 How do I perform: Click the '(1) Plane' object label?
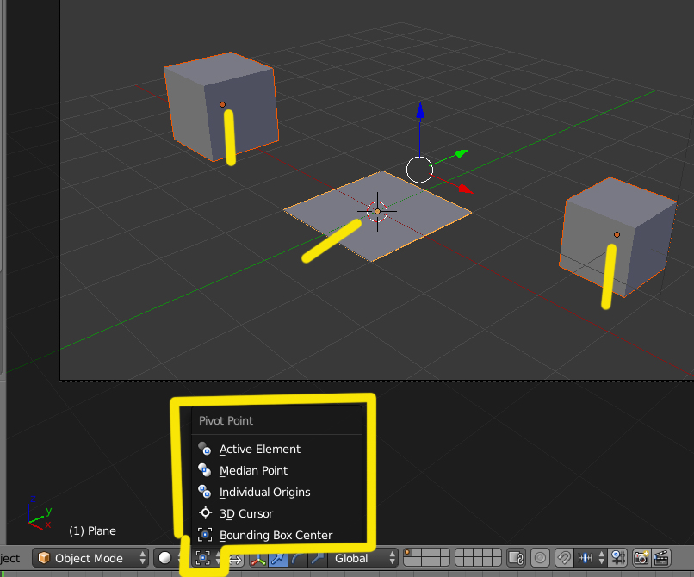(92, 530)
